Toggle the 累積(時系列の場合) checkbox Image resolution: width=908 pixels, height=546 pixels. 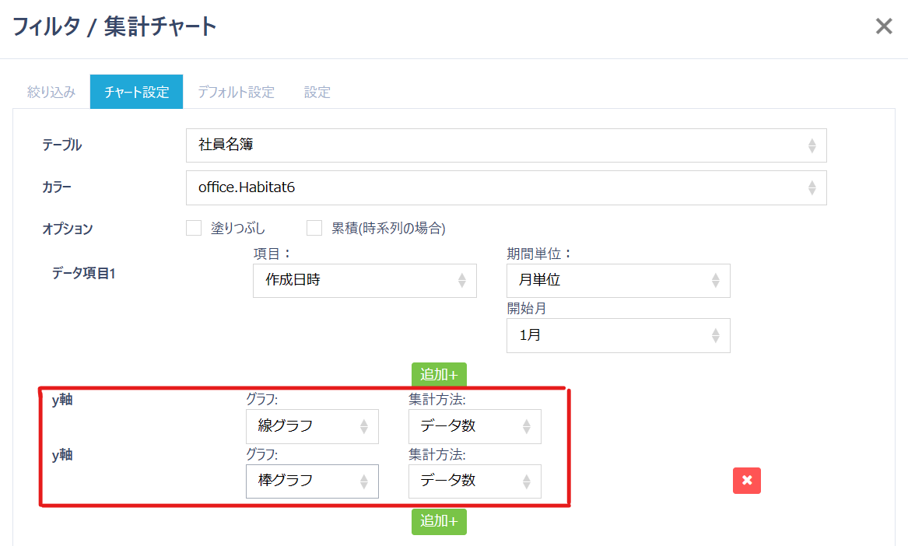coord(314,228)
